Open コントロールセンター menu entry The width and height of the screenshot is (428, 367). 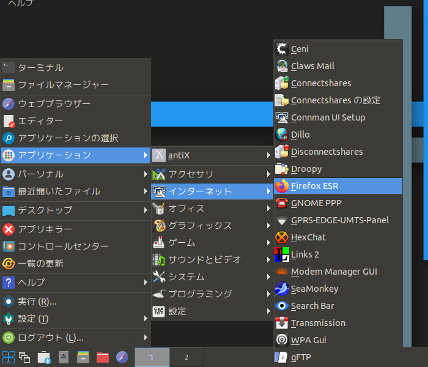tap(76, 247)
